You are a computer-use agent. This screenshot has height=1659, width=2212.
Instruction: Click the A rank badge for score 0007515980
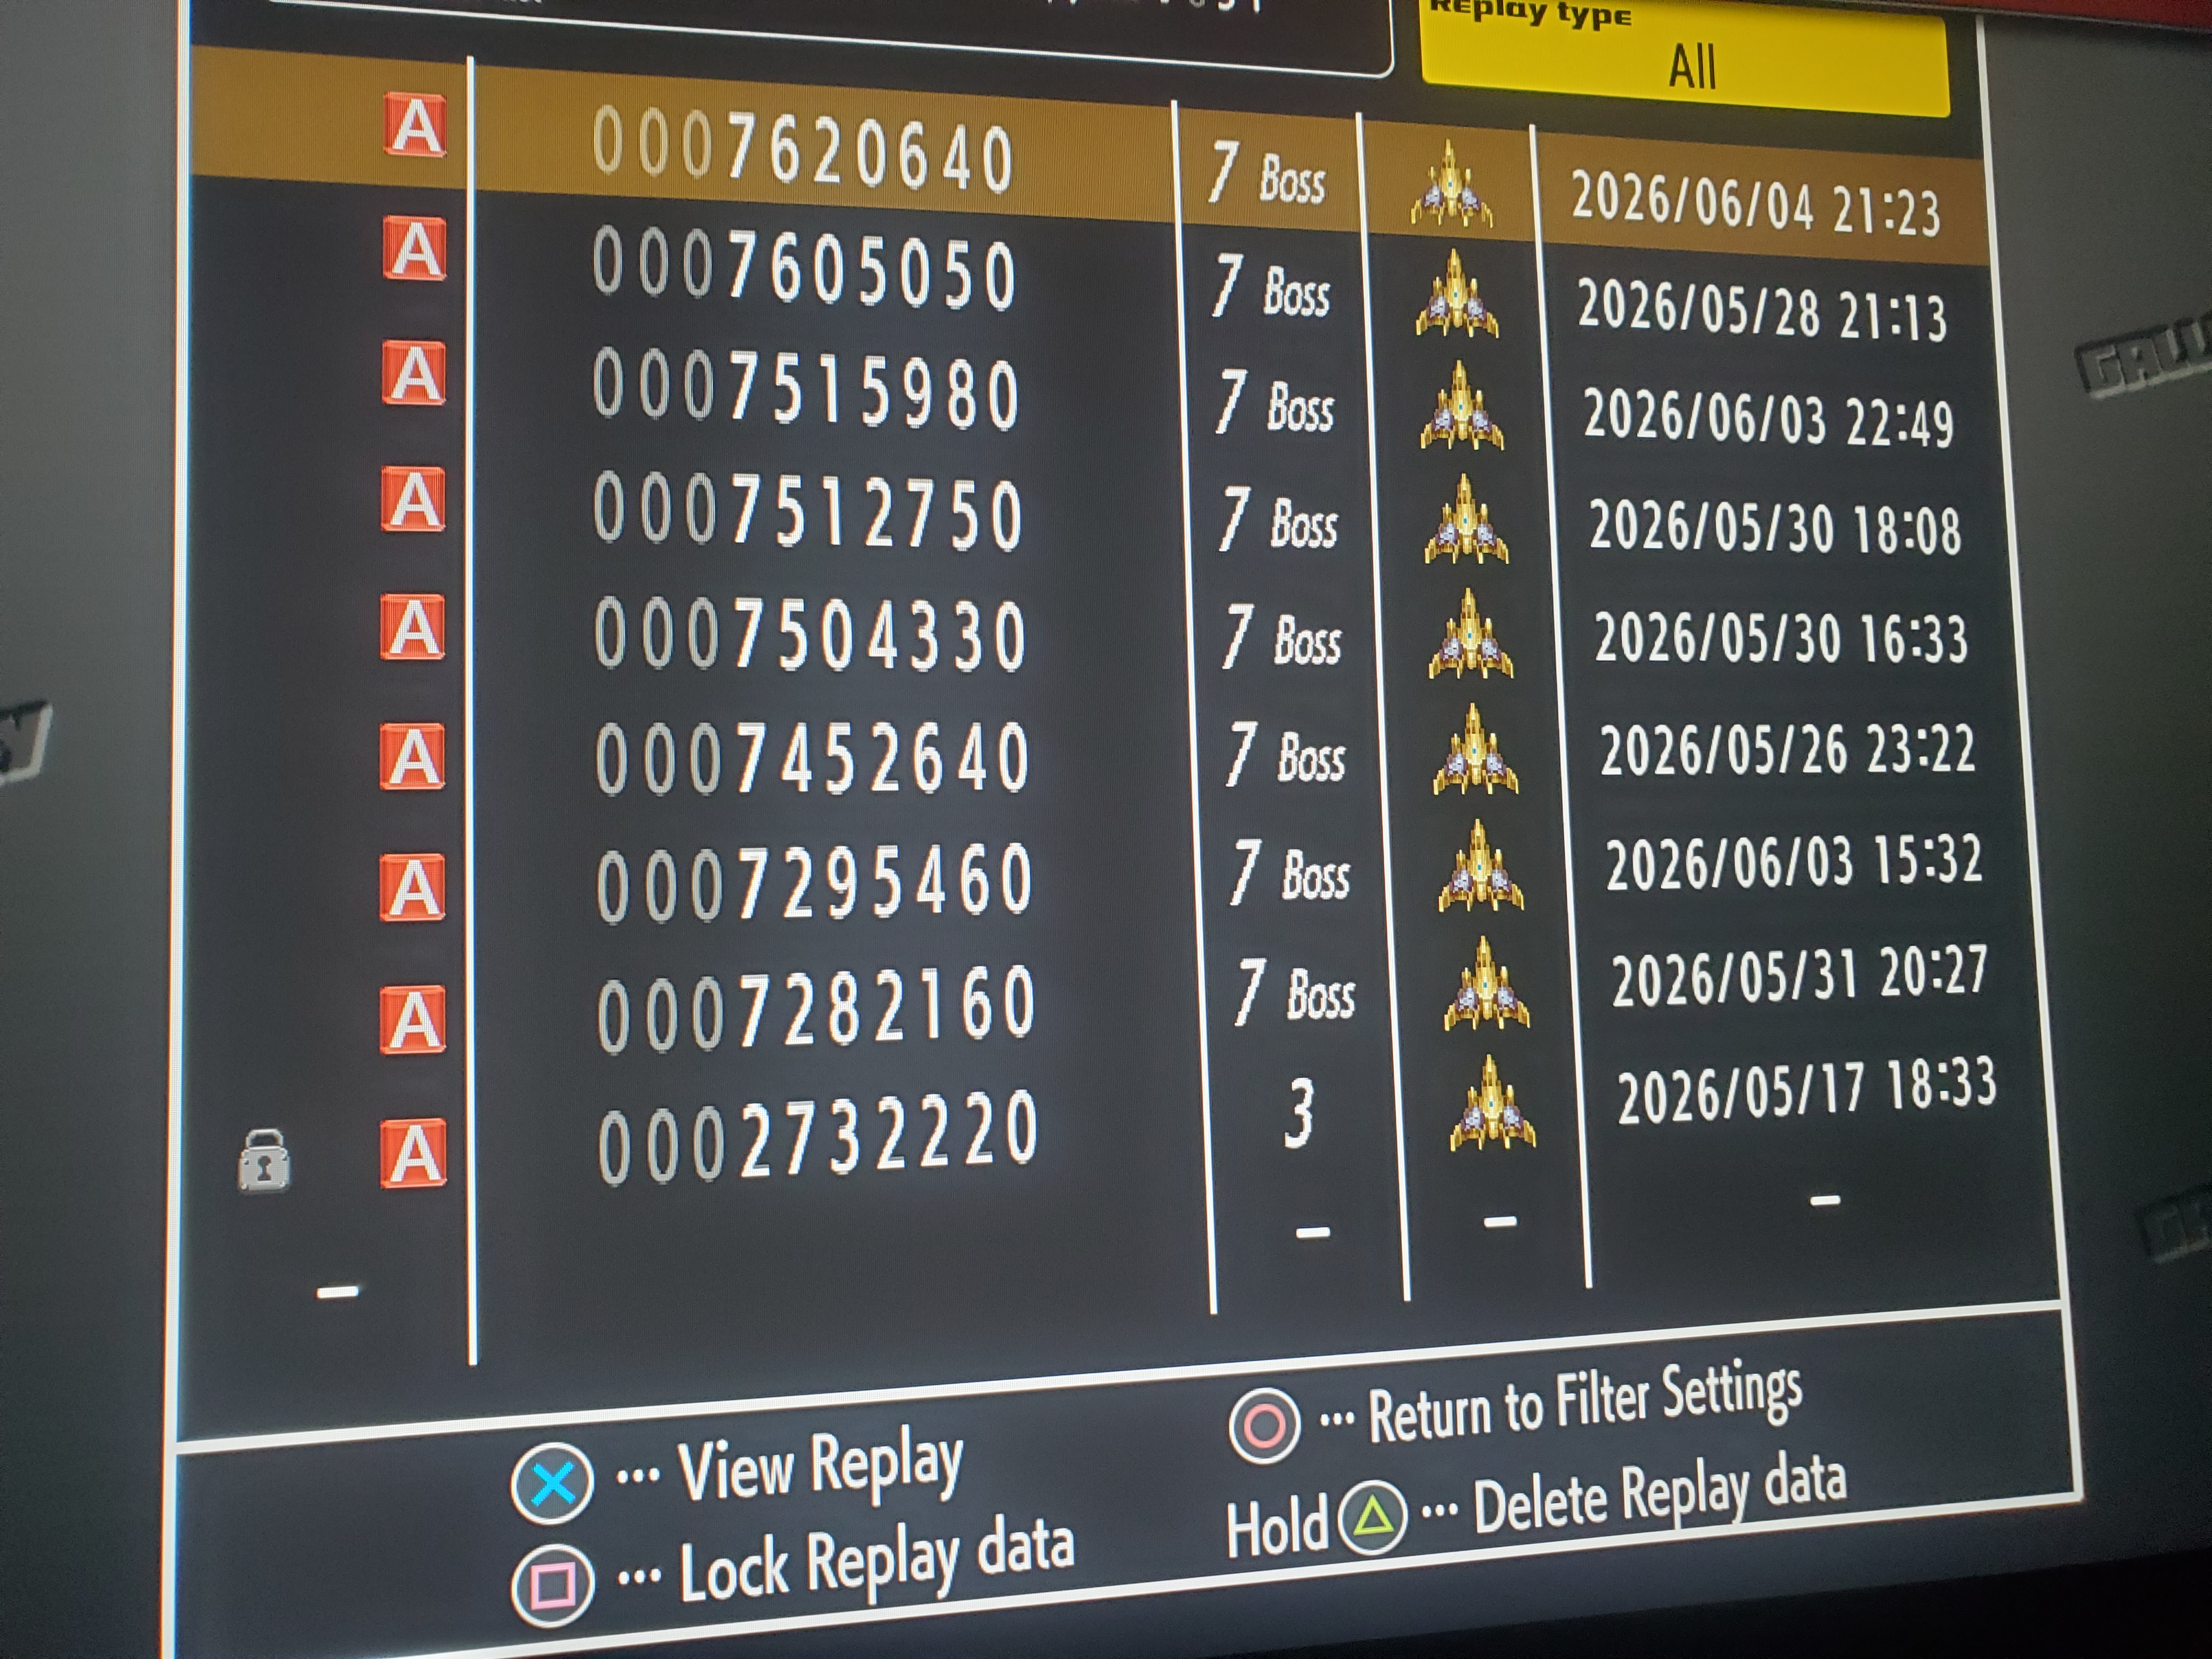(x=413, y=374)
